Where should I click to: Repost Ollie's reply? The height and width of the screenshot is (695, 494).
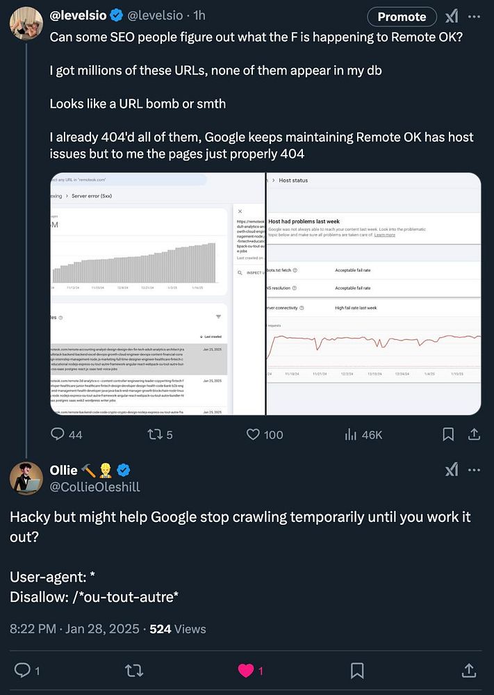[x=129, y=671]
